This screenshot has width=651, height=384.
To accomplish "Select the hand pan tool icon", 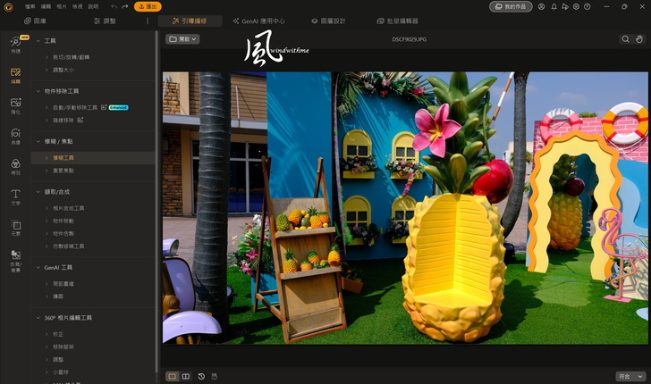I will 639,39.
